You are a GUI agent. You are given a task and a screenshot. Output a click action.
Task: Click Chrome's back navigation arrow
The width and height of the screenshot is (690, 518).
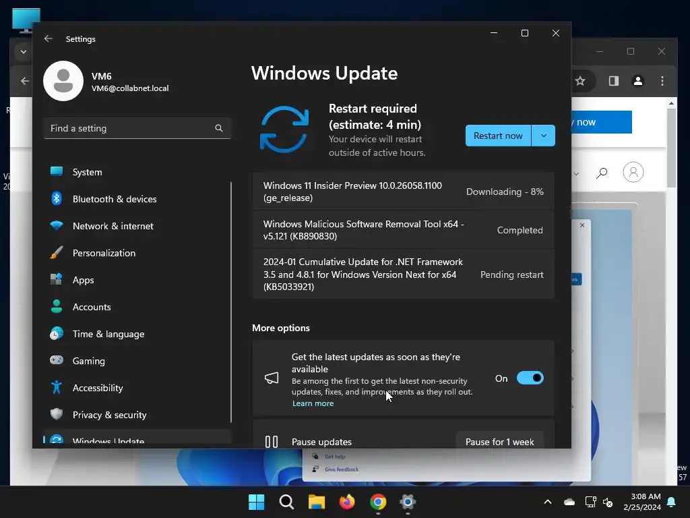pyautogui.click(x=25, y=81)
